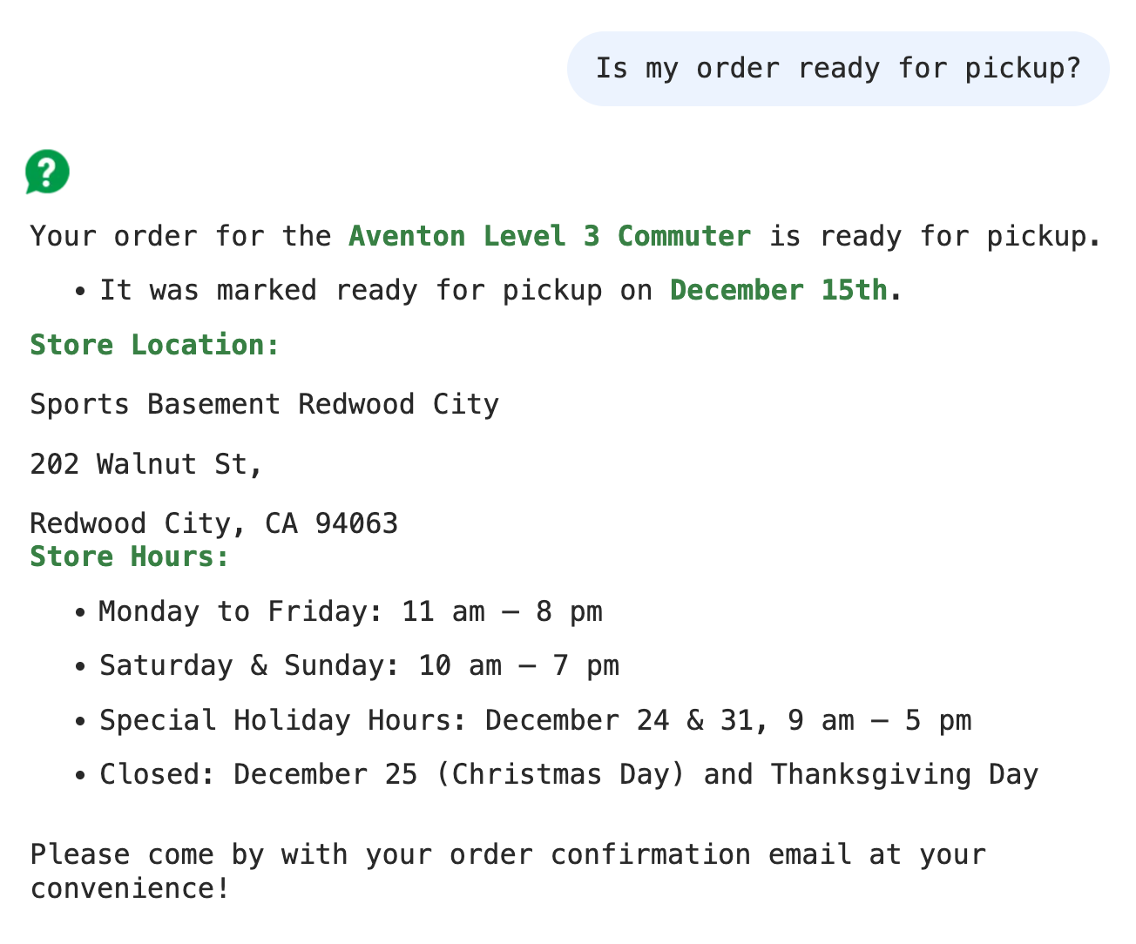Click the Redwood City, CA 94063 line
1136x944 pixels.
coord(214,523)
